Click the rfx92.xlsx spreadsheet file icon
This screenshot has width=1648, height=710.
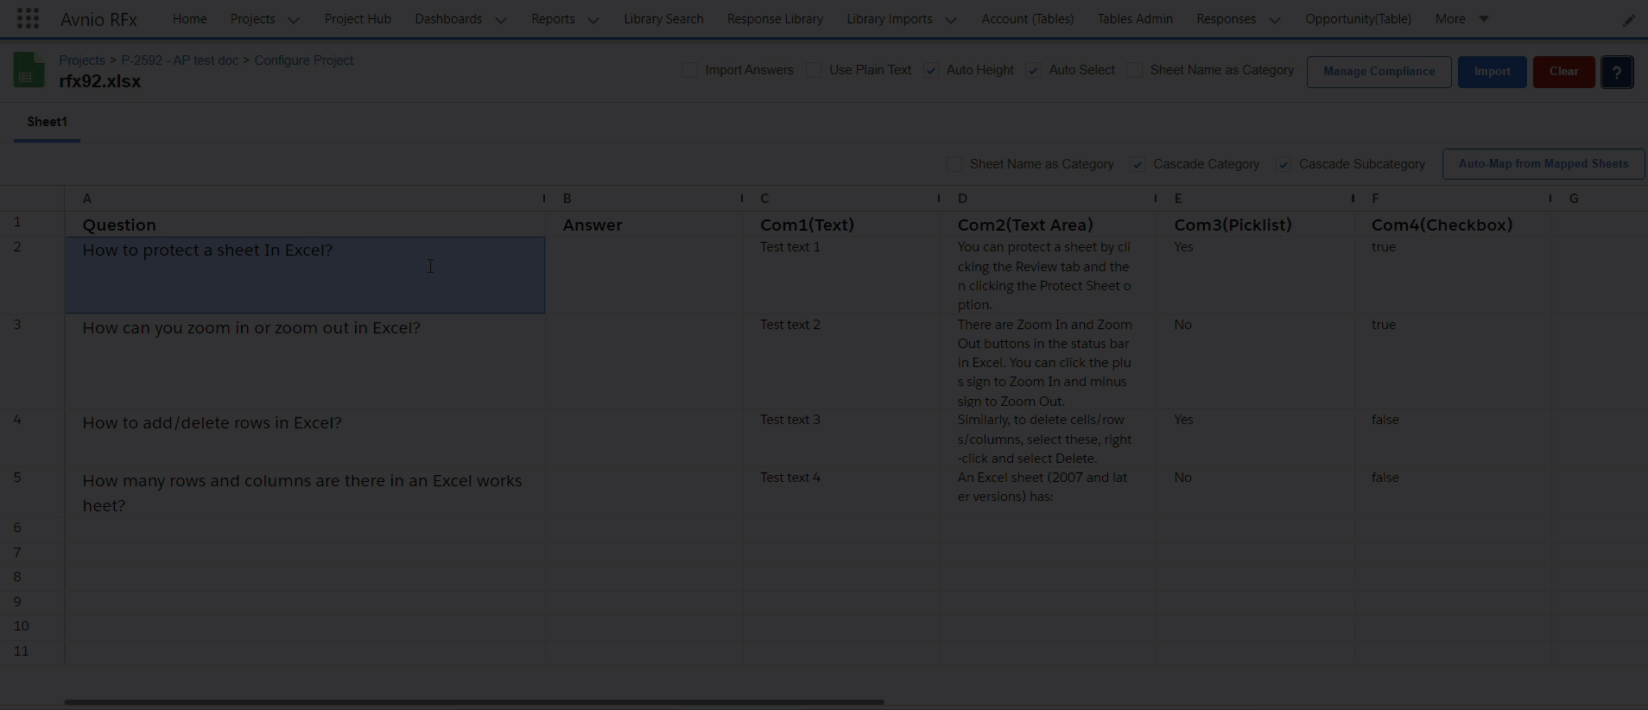tap(29, 71)
